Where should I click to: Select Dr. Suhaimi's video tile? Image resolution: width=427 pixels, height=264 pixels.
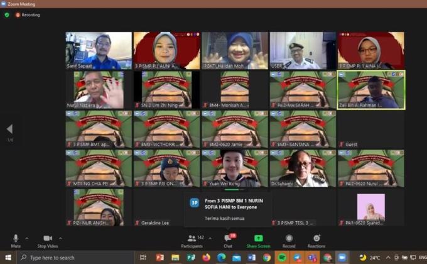click(x=303, y=168)
